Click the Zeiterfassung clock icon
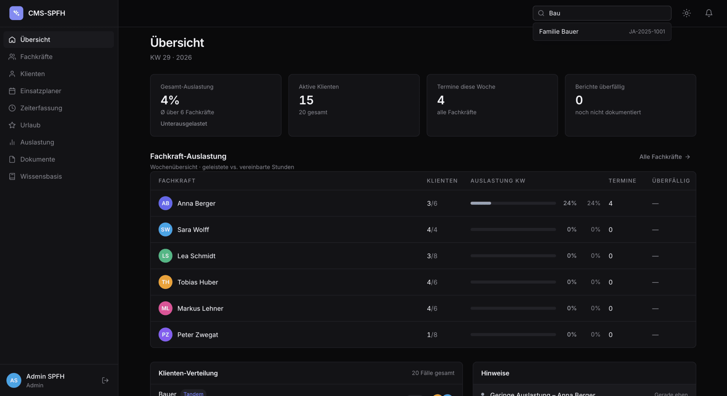 [12, 108]
